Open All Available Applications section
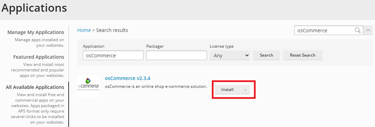Image resolution: width=375 pixels, height=127 pixels. click(x=35, y=87)
